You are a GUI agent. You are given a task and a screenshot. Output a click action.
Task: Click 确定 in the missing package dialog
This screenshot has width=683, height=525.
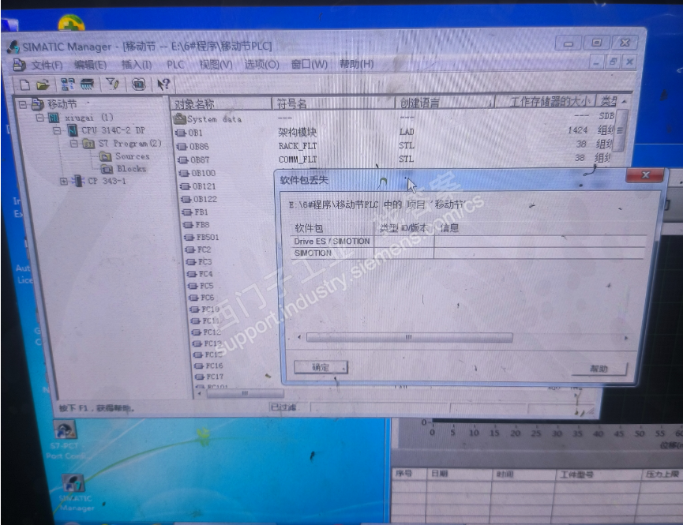tap(321, 367)
